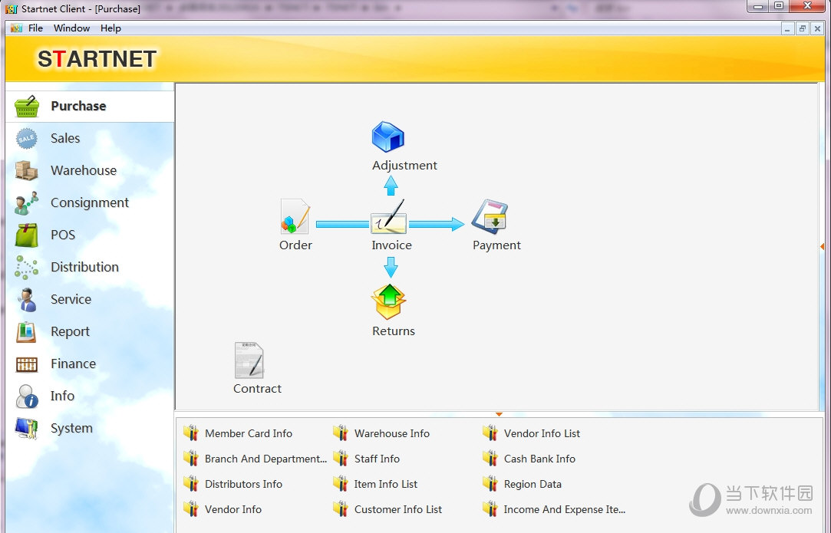Click the Adjustment label in workflow
Screen dimensions: 831x533
(404, 166)
